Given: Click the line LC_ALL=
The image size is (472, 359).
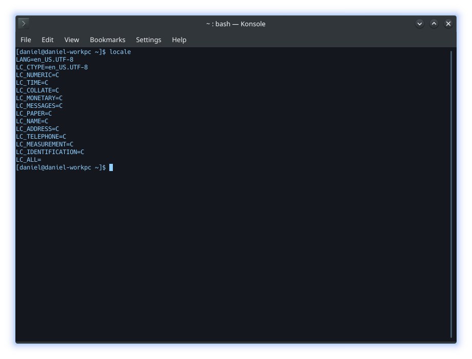Looking at the screenshot, I should (x=29, y=160).
